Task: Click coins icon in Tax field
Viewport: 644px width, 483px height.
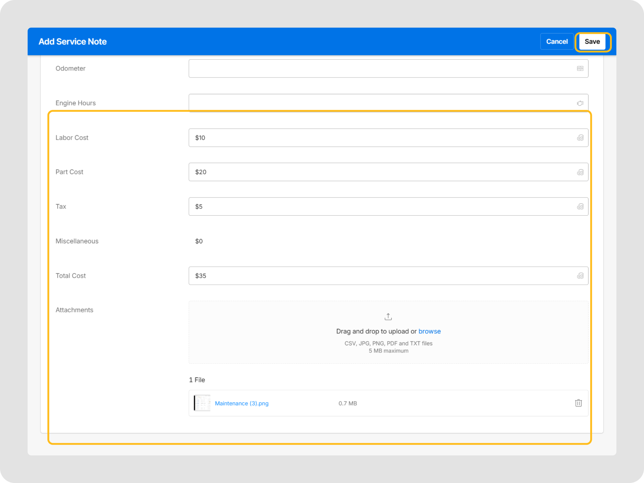Action: tap(580, 207)
